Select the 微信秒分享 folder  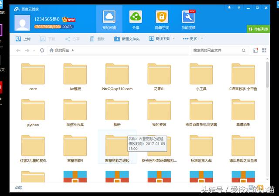pyautogui.click(x=75, y=113)
